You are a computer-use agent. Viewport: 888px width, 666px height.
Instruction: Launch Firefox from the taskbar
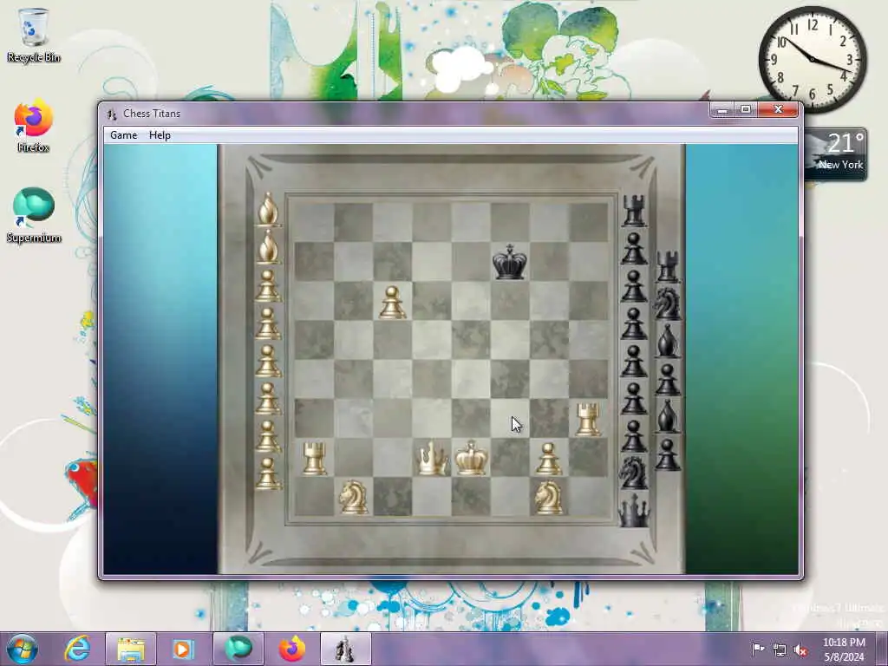click(x=291, y=649)
